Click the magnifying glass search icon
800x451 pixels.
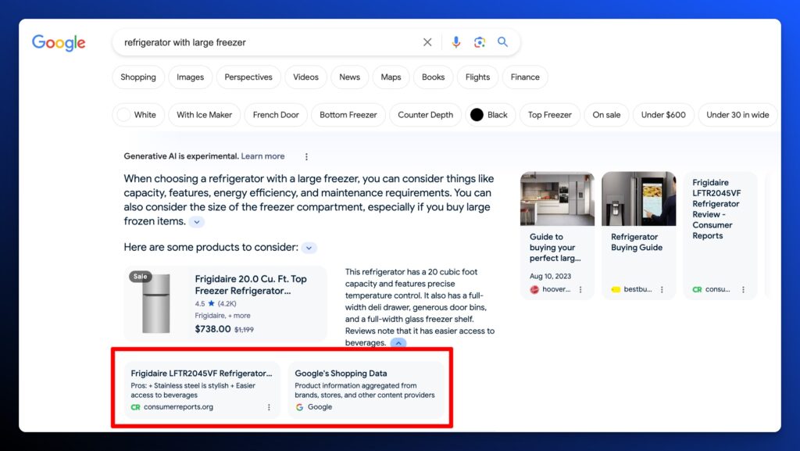coord(503,42)
